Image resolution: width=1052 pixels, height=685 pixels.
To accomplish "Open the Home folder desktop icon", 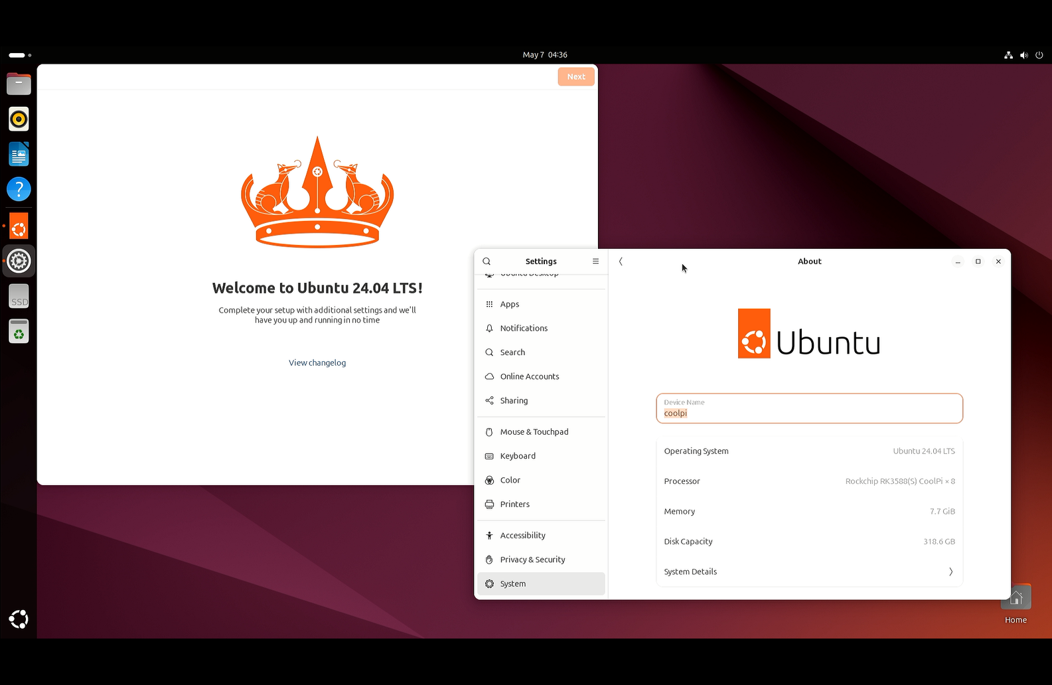I will click(1015, 604).
